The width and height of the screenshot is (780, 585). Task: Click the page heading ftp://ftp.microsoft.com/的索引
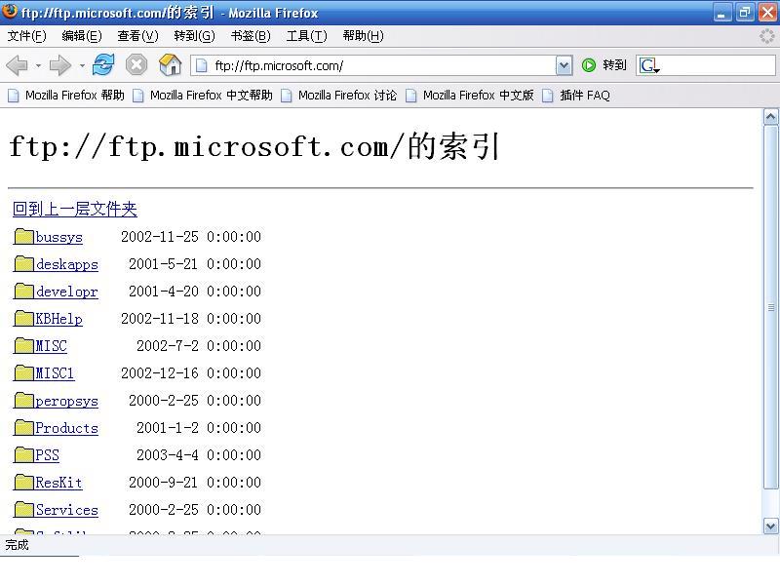tap(254, 147)
